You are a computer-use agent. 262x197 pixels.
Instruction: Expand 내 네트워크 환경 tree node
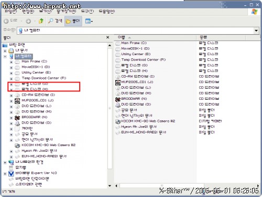pyautogui.click(x=5, y=163)
